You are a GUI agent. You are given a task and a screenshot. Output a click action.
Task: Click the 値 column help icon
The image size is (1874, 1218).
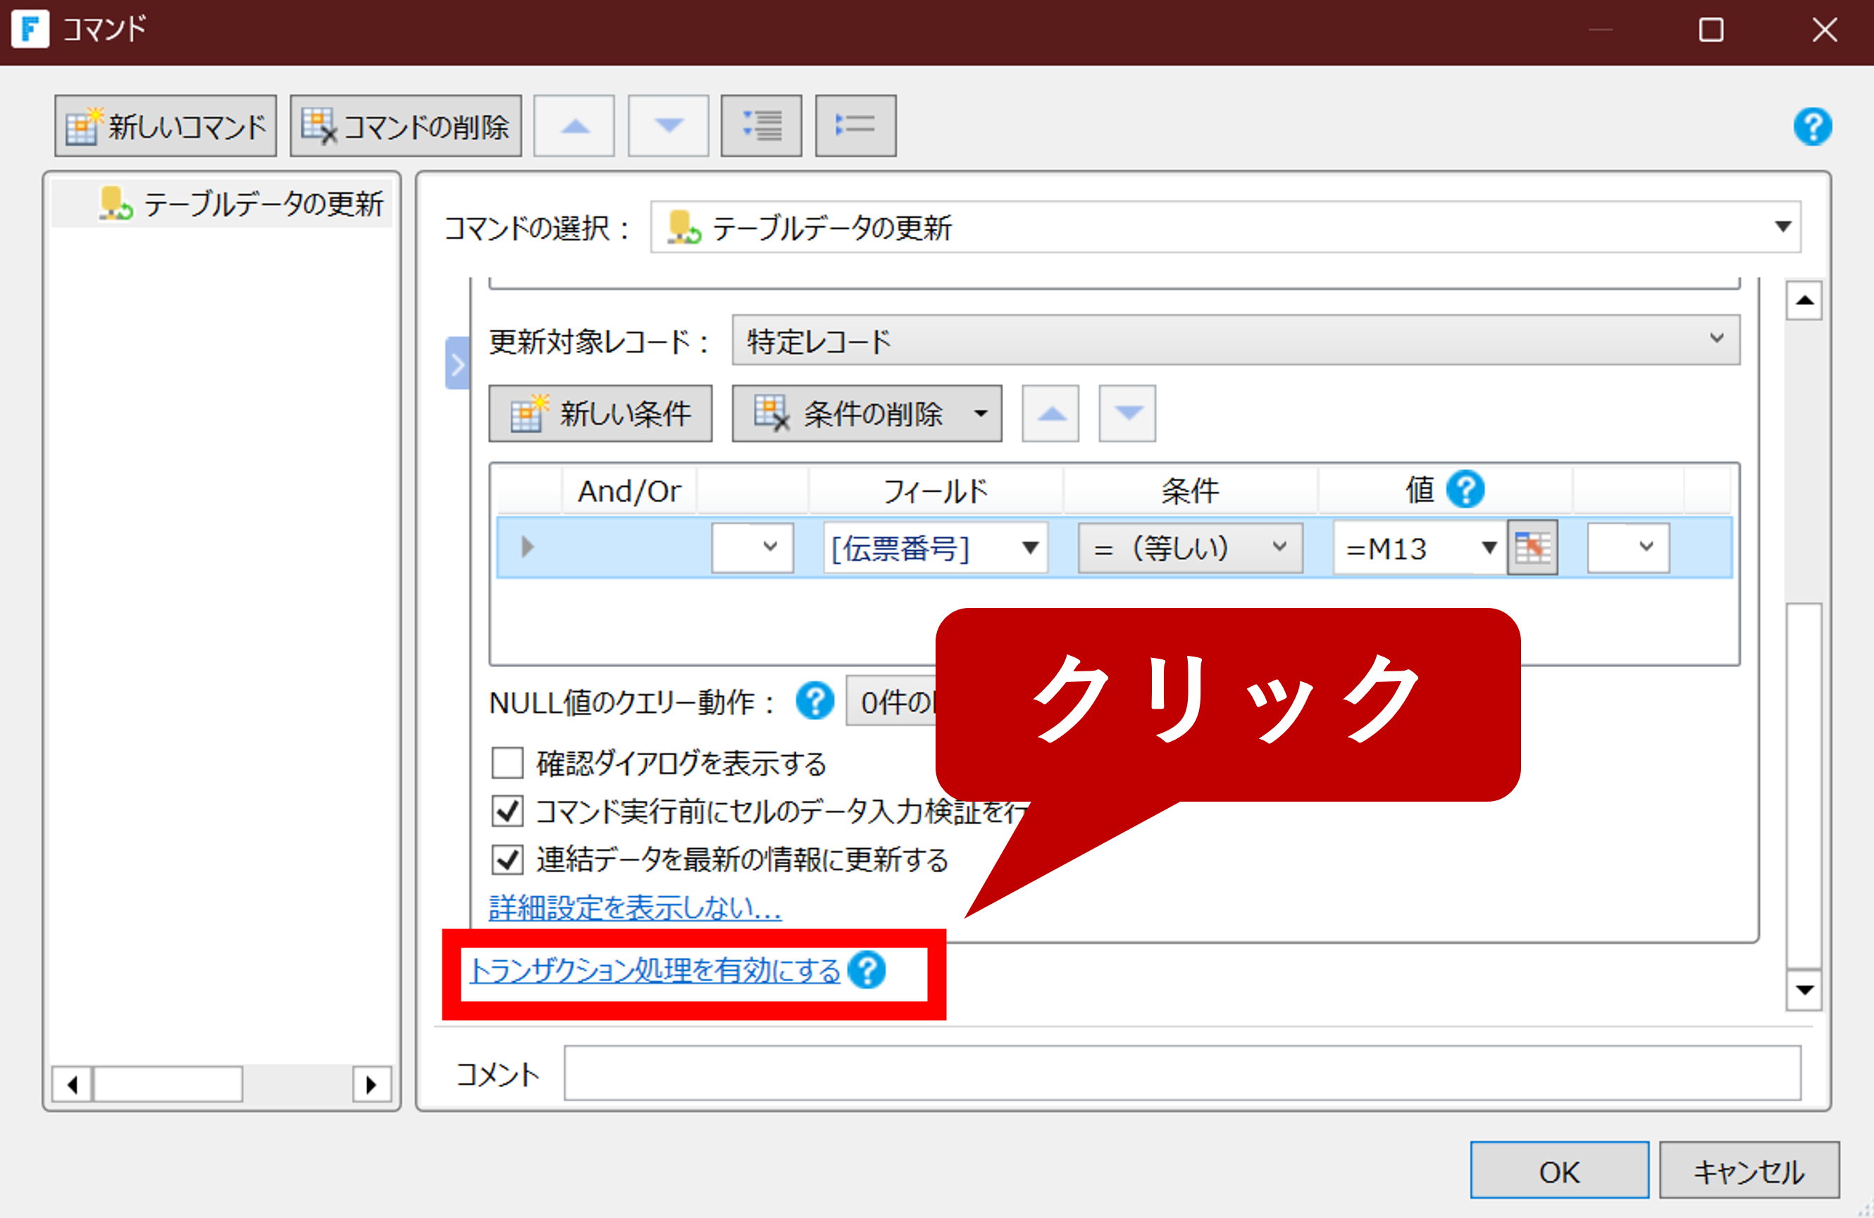[1465, 490]
